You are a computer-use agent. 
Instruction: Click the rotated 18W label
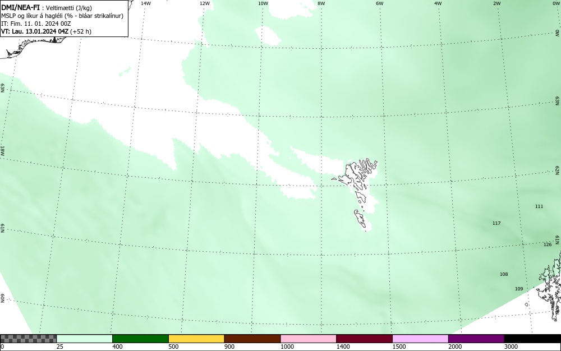[x=2, y=150]
